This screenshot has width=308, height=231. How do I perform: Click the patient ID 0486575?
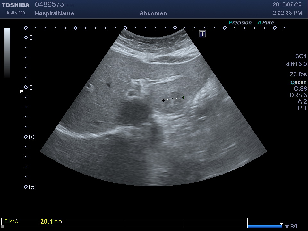(54, 4)
